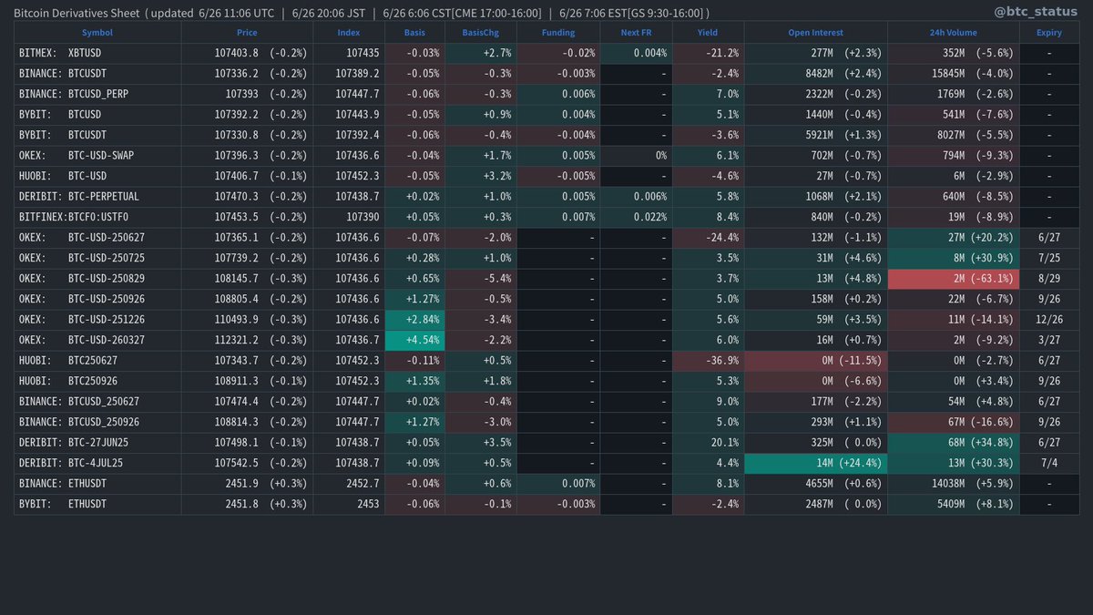
Task: Click the Bitcoin Derivatives Sheet title
Action: (x=77, y=13)
